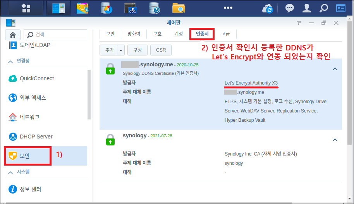Click the desktop vertical scrollbar thumb

(x=349, y=83)
